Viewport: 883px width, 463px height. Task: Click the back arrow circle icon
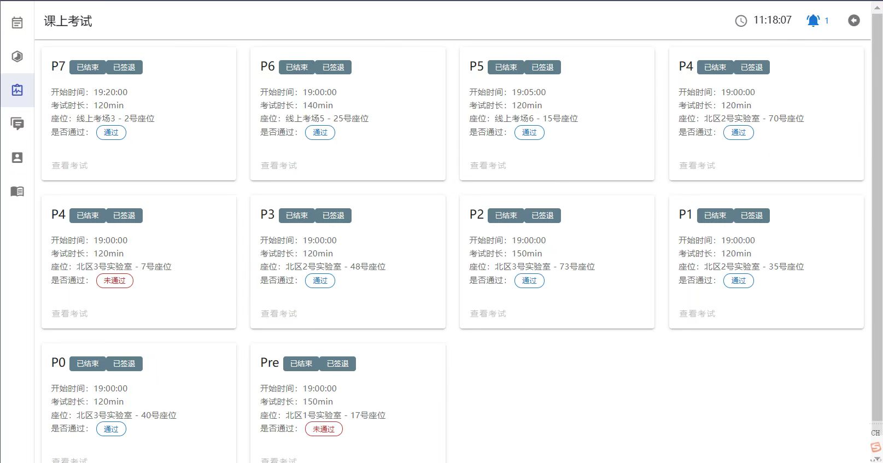(853, 21)
